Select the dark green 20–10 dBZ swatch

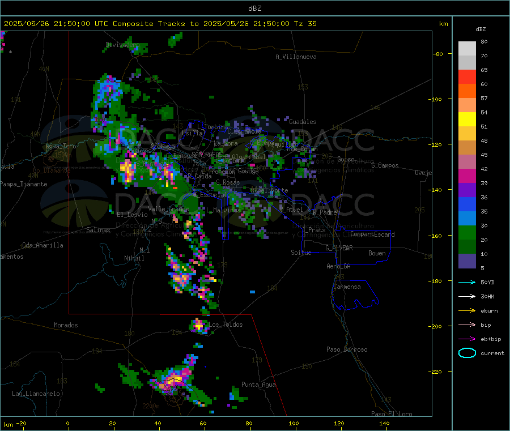pyautogui.click(x=467, y=247)
